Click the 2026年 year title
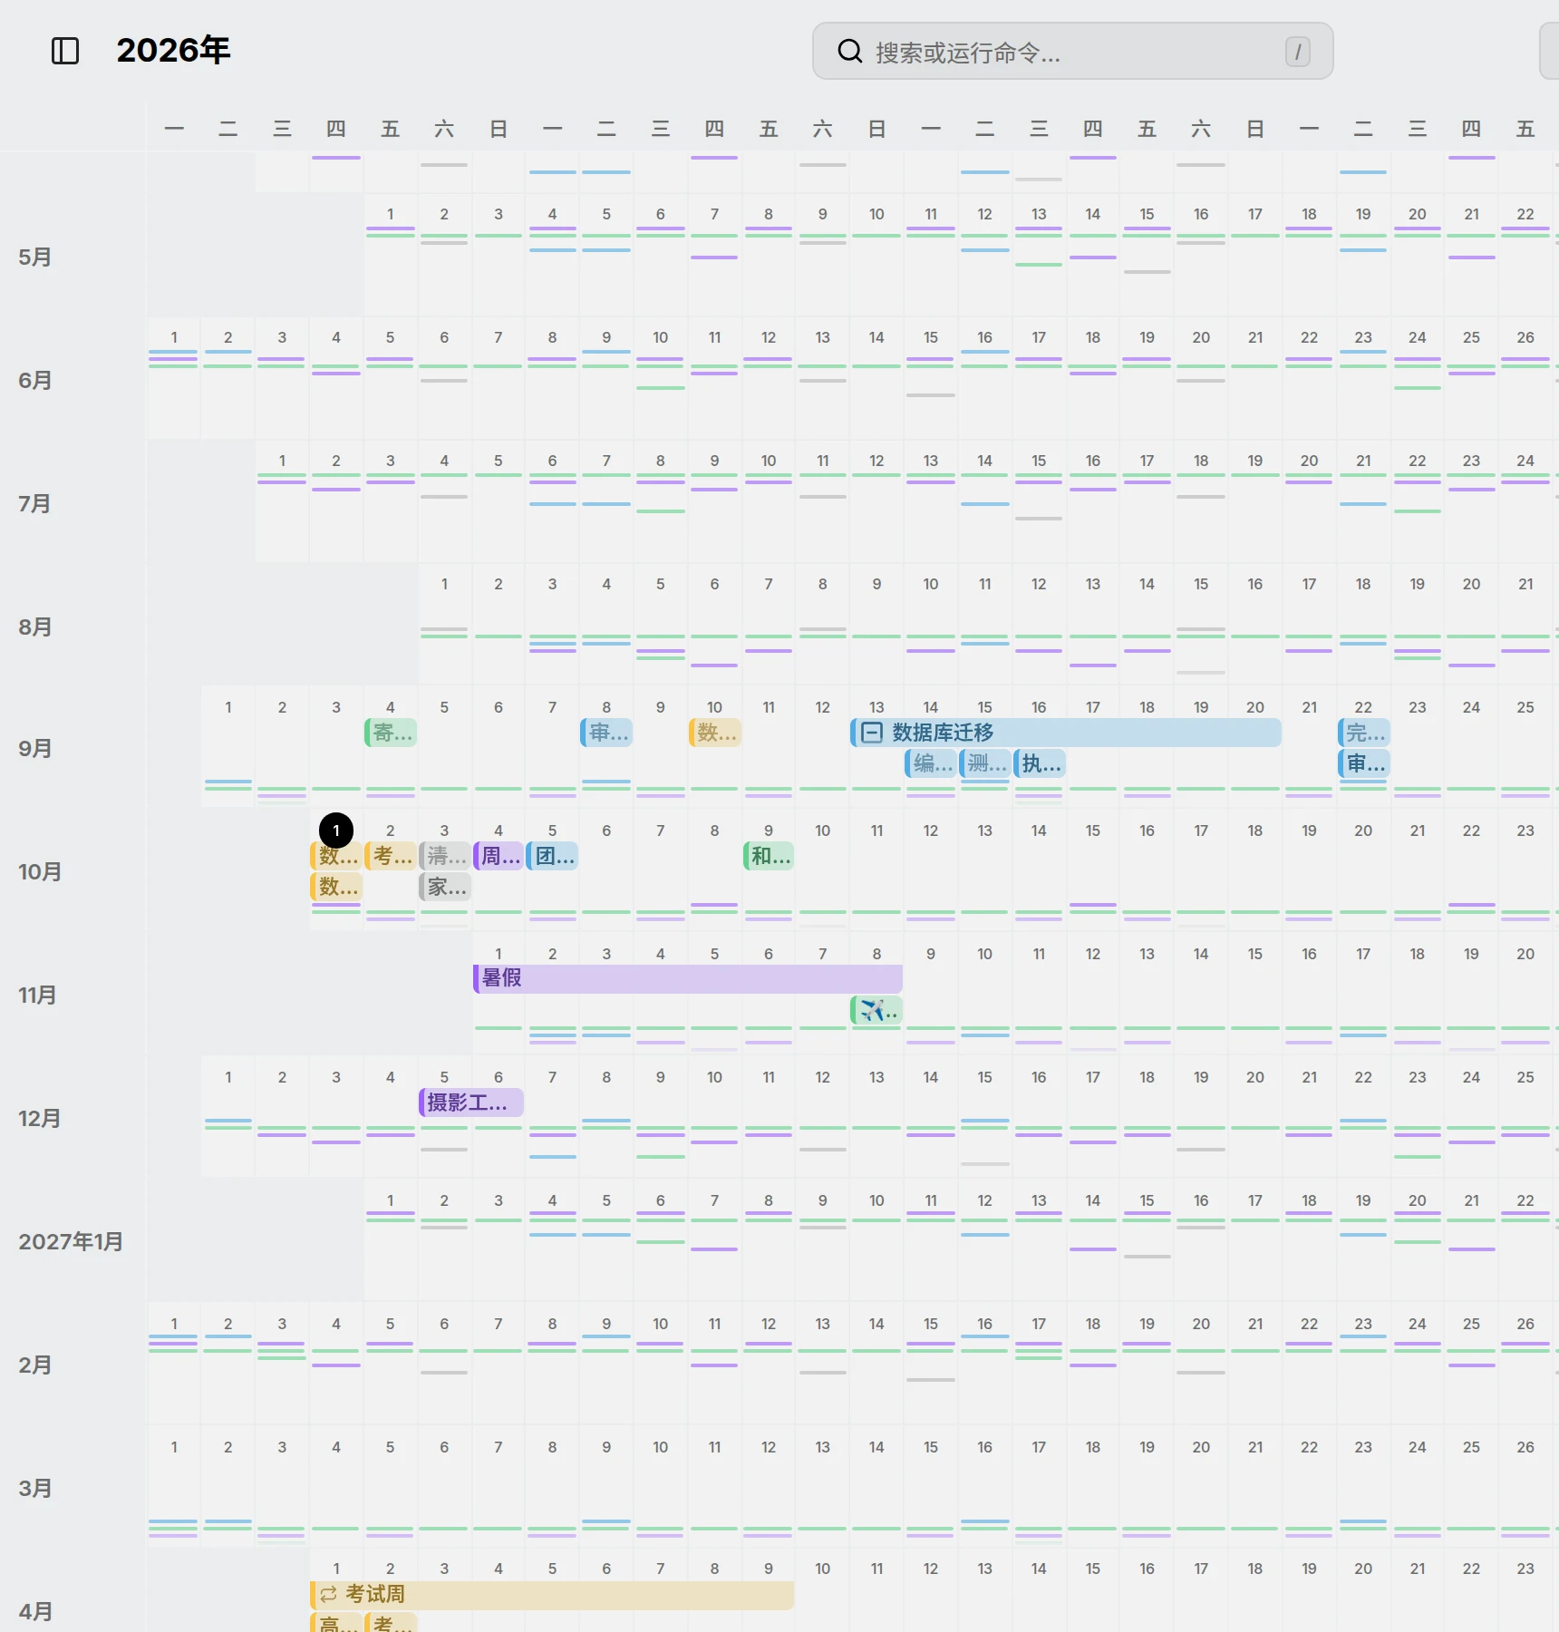1559x1632 pixels. [174, 50]
